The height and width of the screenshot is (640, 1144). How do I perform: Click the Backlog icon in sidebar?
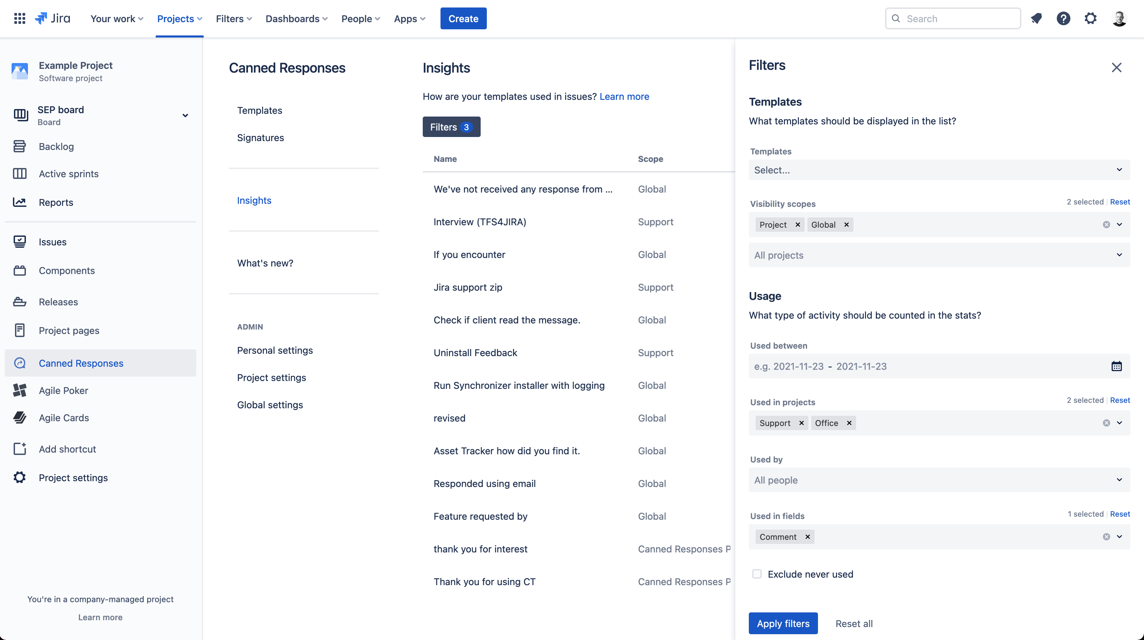pyautogui.click(x=20, y=146)
